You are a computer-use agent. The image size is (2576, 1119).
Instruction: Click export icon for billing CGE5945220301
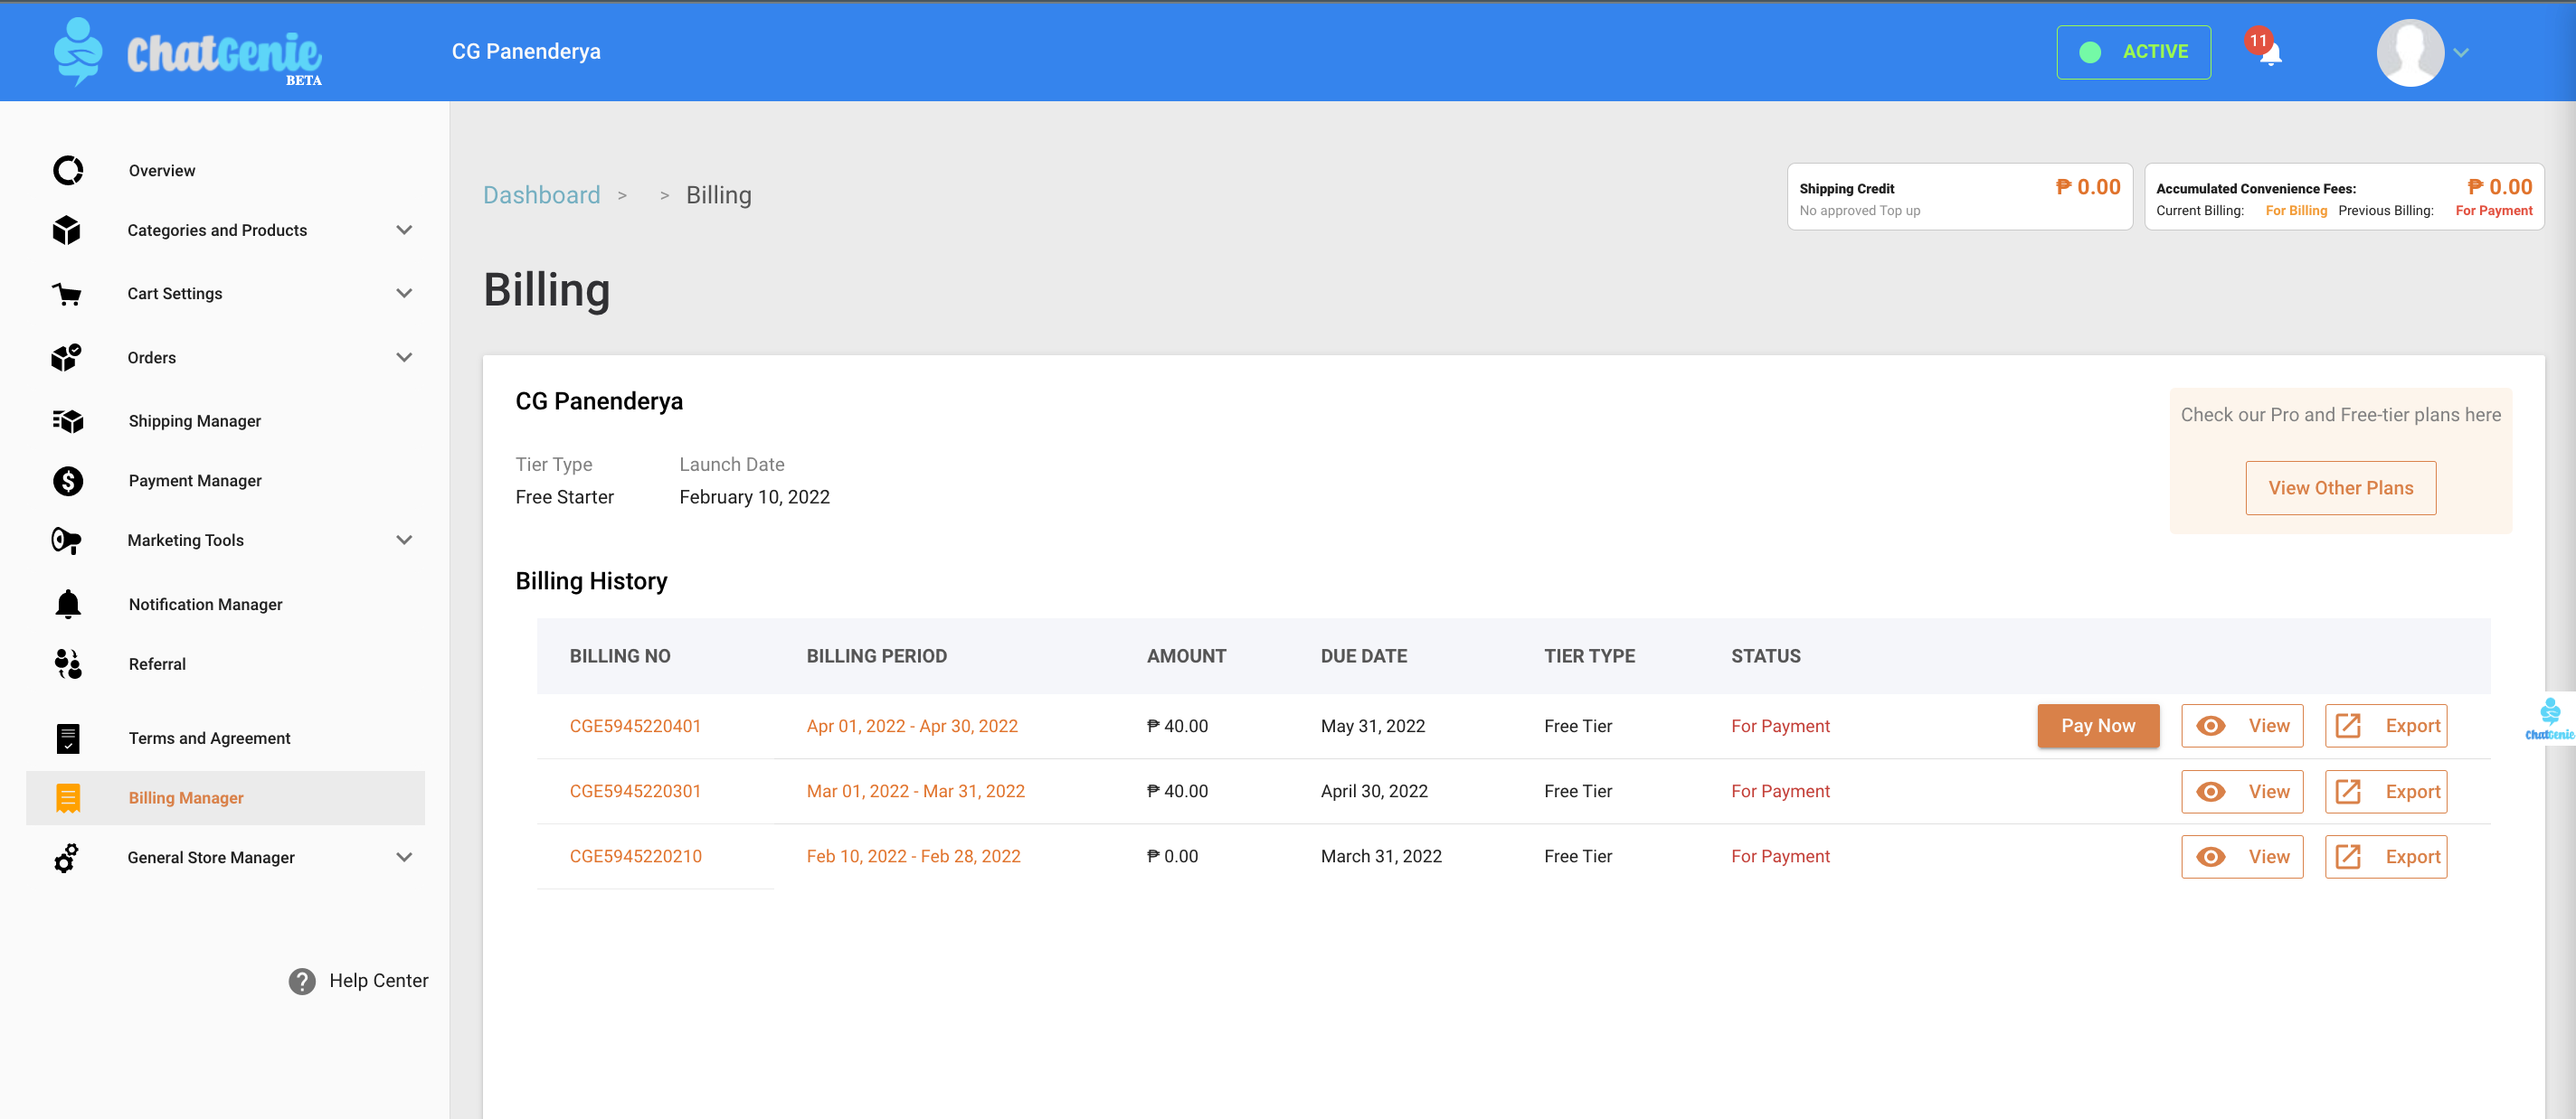pos(2348,791)
